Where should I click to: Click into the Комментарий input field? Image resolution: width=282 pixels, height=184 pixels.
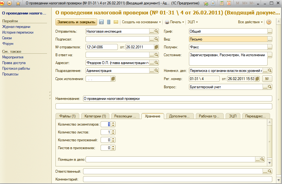point(178,179)
